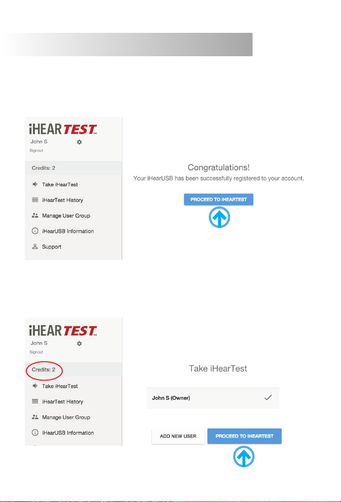Click the settings gear in the lower panel

(79, 343)
